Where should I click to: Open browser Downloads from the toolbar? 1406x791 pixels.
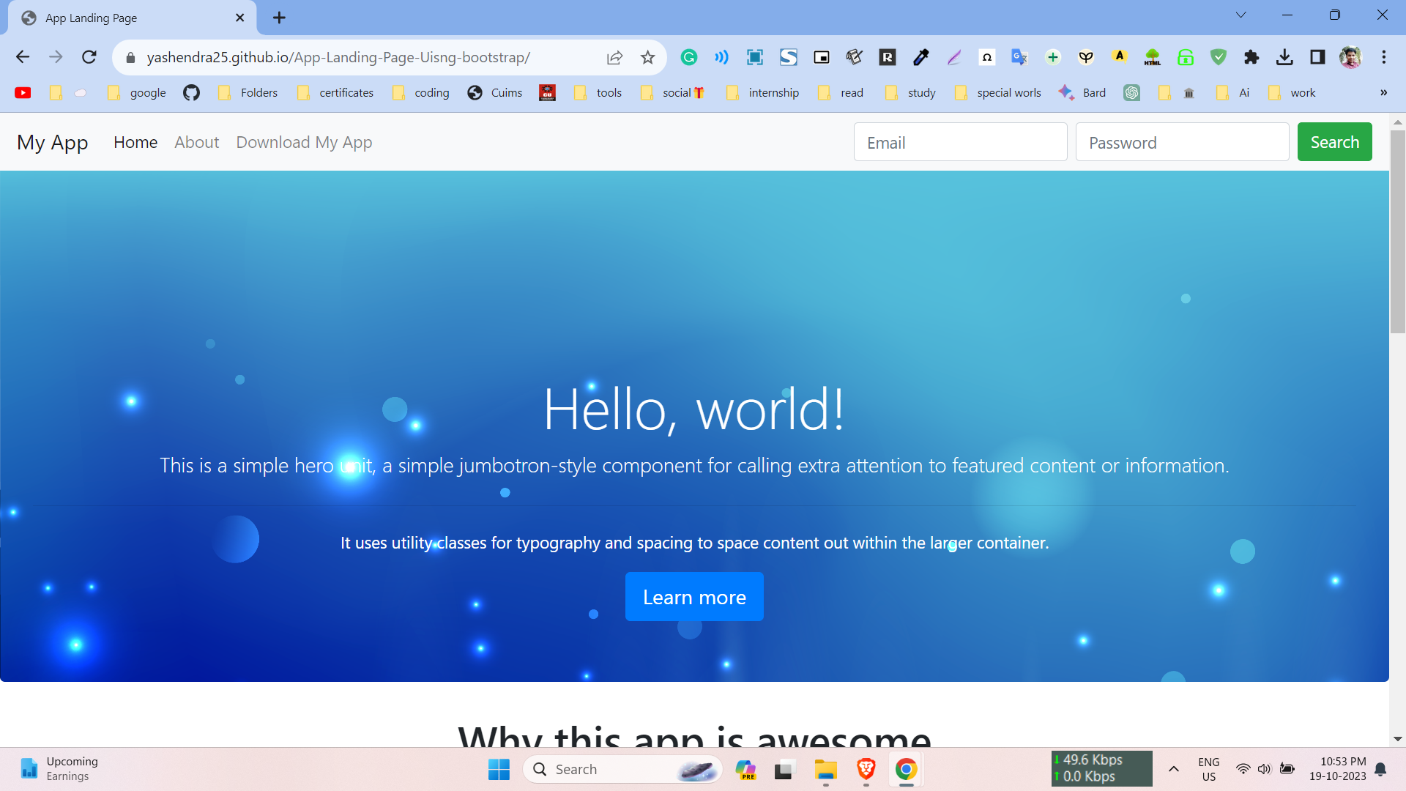click(1285, 57)
